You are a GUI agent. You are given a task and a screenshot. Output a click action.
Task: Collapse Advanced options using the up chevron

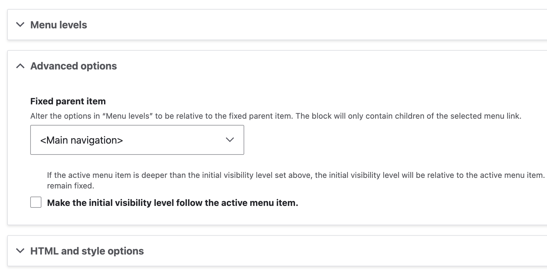(x=20, y=66)
